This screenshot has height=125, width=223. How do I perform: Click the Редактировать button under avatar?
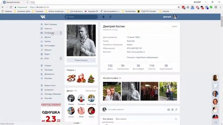(x=81, y=60)
